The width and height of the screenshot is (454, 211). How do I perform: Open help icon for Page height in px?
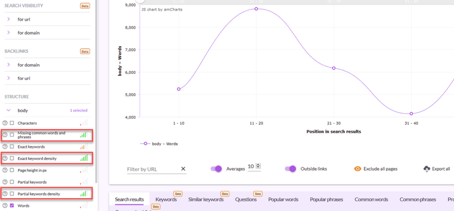point(4,171)
